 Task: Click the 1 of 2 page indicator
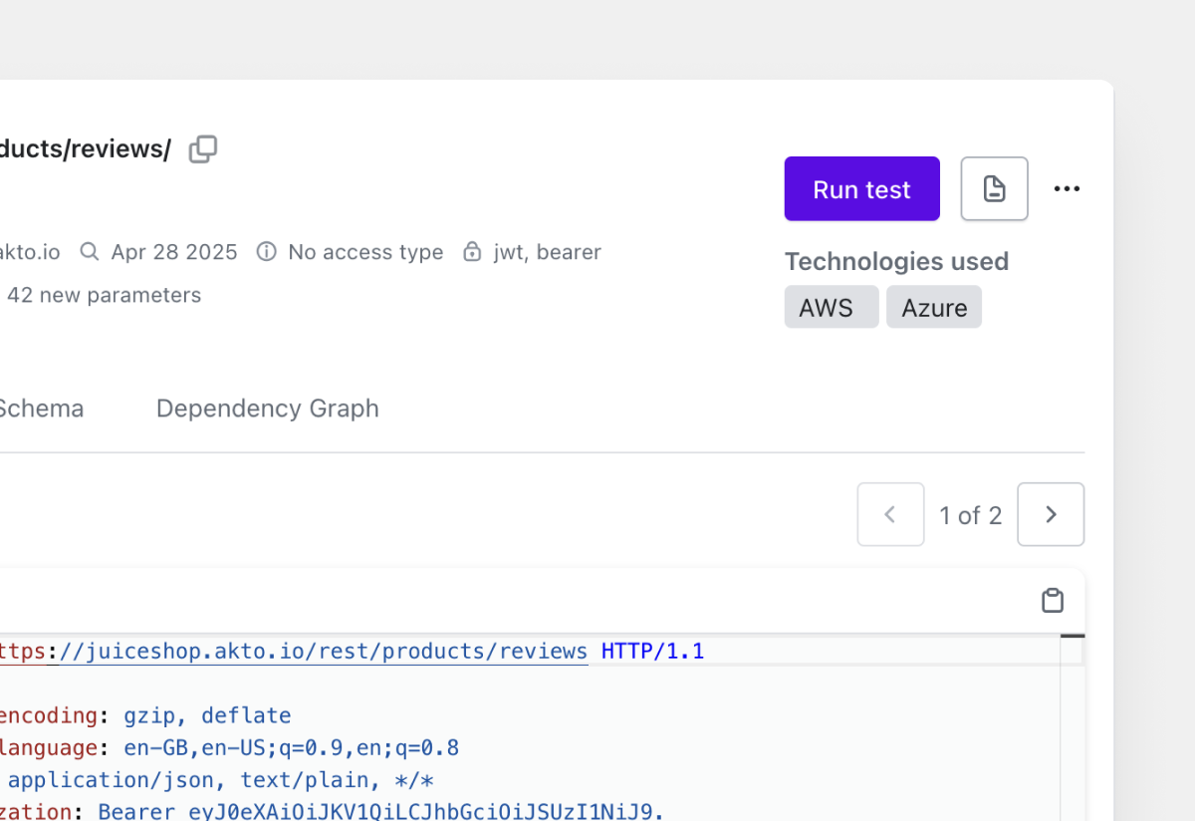[x=970, y=515]
